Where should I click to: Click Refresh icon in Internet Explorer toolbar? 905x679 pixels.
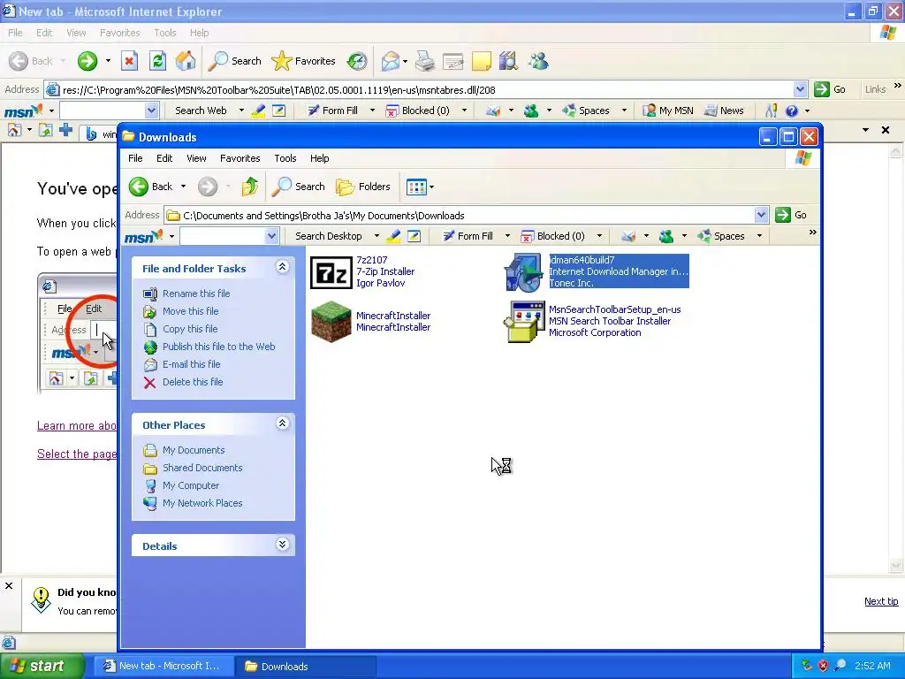click(157, 61)
